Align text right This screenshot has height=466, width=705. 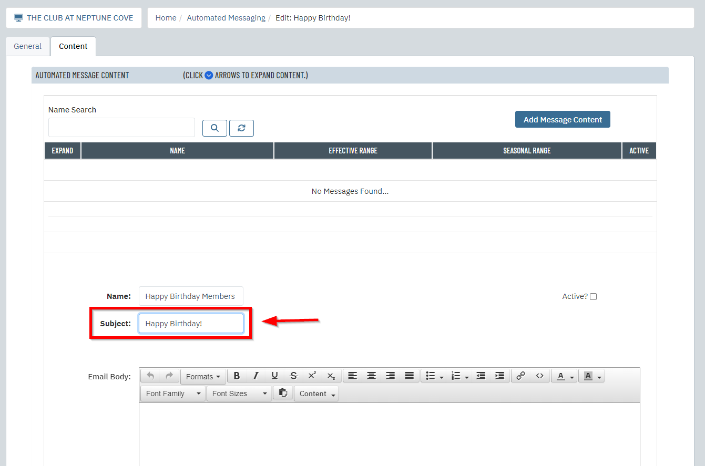point(390,376)
